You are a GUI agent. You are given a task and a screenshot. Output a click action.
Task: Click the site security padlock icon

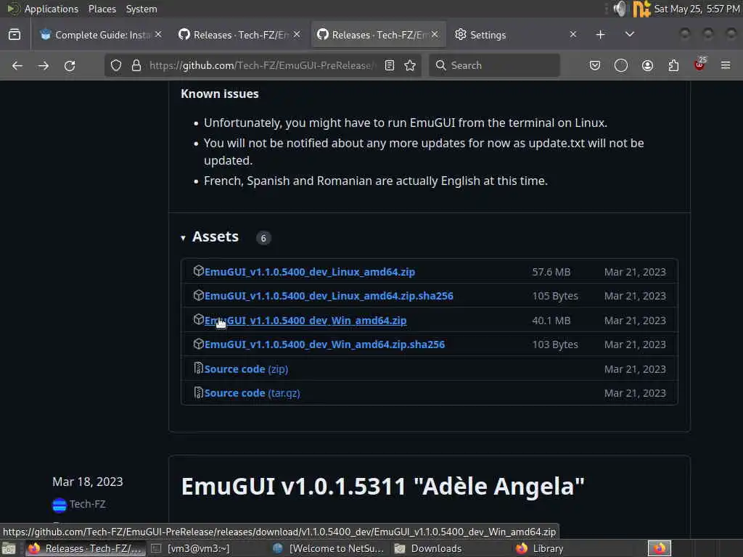[136, 65]
